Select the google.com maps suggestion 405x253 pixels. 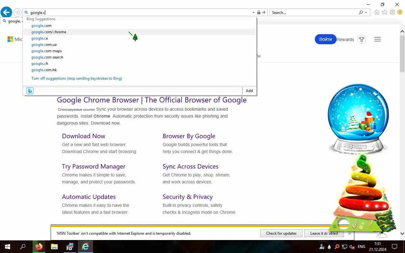click(x=139, y=51)
